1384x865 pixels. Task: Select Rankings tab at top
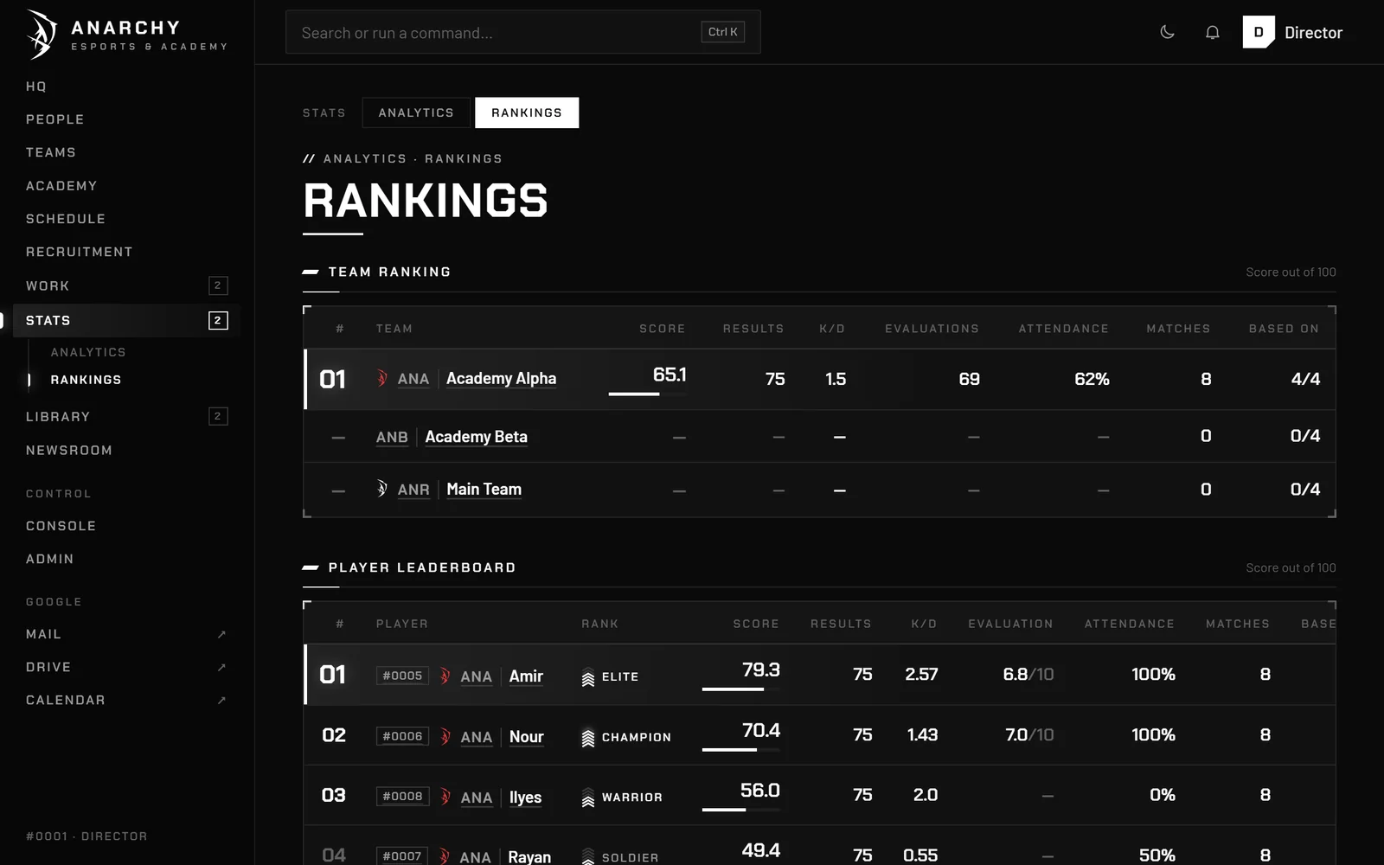pos(527,112)
